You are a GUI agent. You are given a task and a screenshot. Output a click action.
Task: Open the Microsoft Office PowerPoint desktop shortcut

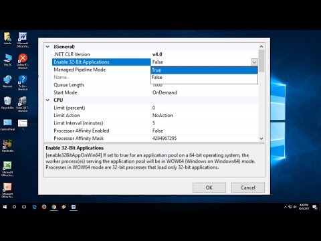point(7,190)
